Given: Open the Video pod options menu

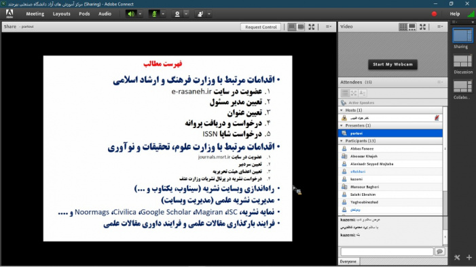Looking at the screenshot, I should pyautogui.click(x=440, y=26).
